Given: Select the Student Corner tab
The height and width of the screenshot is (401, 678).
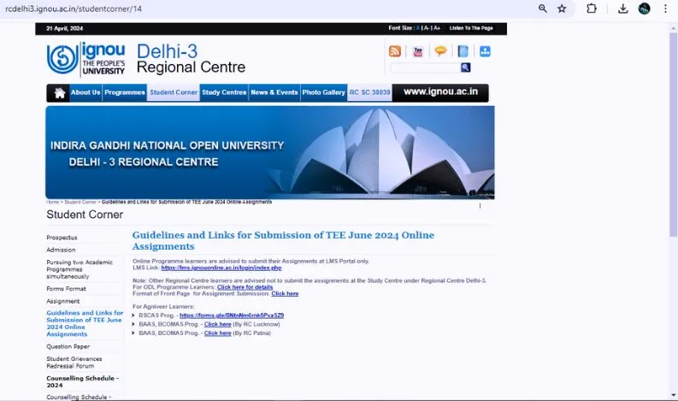Looking at the screenshot, I should click(174, 92).
